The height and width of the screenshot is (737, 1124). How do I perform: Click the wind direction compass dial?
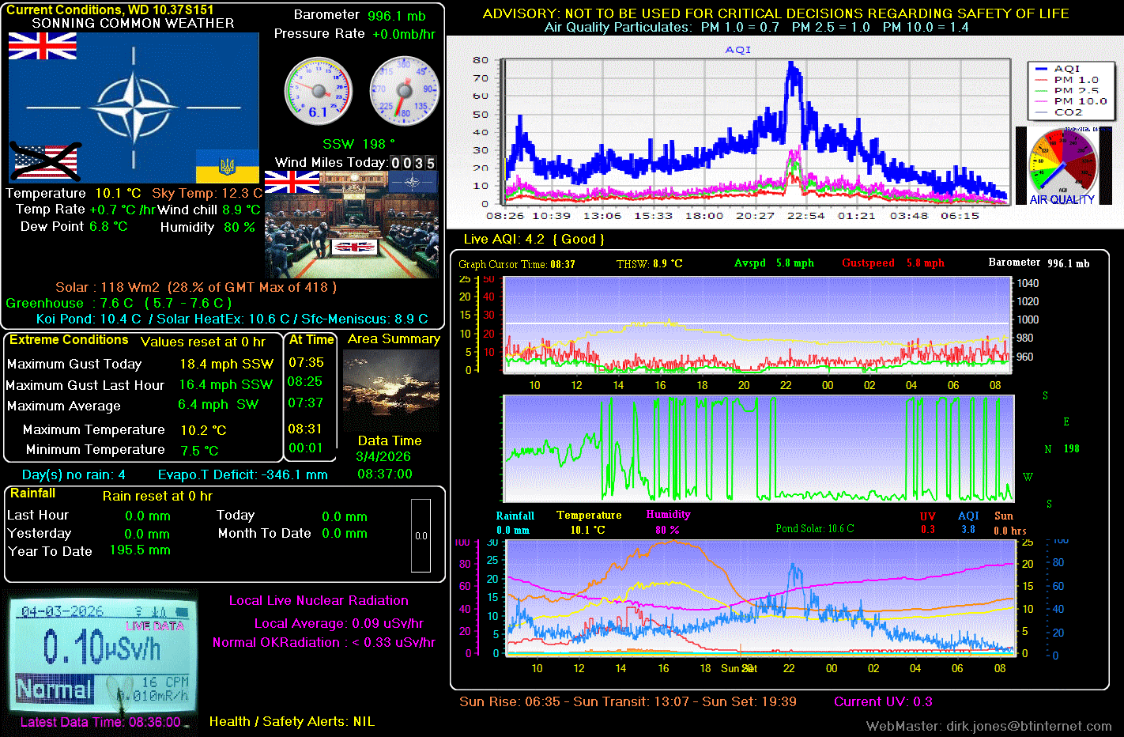pos(404,91)
